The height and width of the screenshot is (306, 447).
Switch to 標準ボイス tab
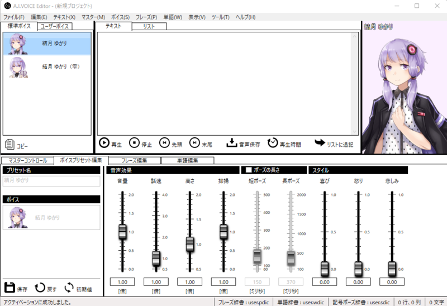[x=19, y=26]
